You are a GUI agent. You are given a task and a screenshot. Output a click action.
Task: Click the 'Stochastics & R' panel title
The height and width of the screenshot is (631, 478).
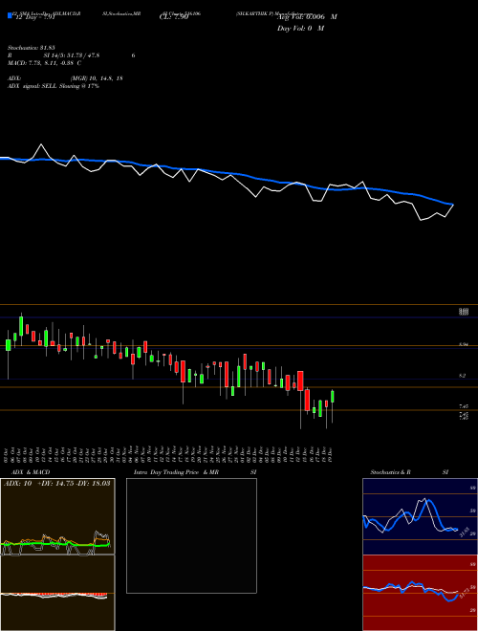(390, 472)
